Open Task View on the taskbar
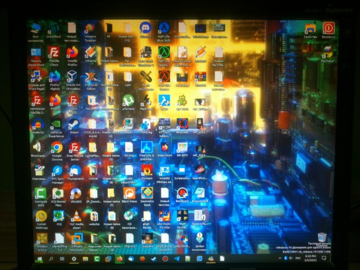This screenshot has height=270, width=360. (x=62, y=259)
